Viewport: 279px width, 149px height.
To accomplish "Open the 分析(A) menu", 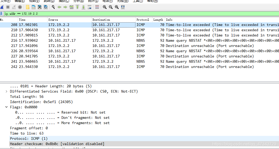I will coord(78,1).
